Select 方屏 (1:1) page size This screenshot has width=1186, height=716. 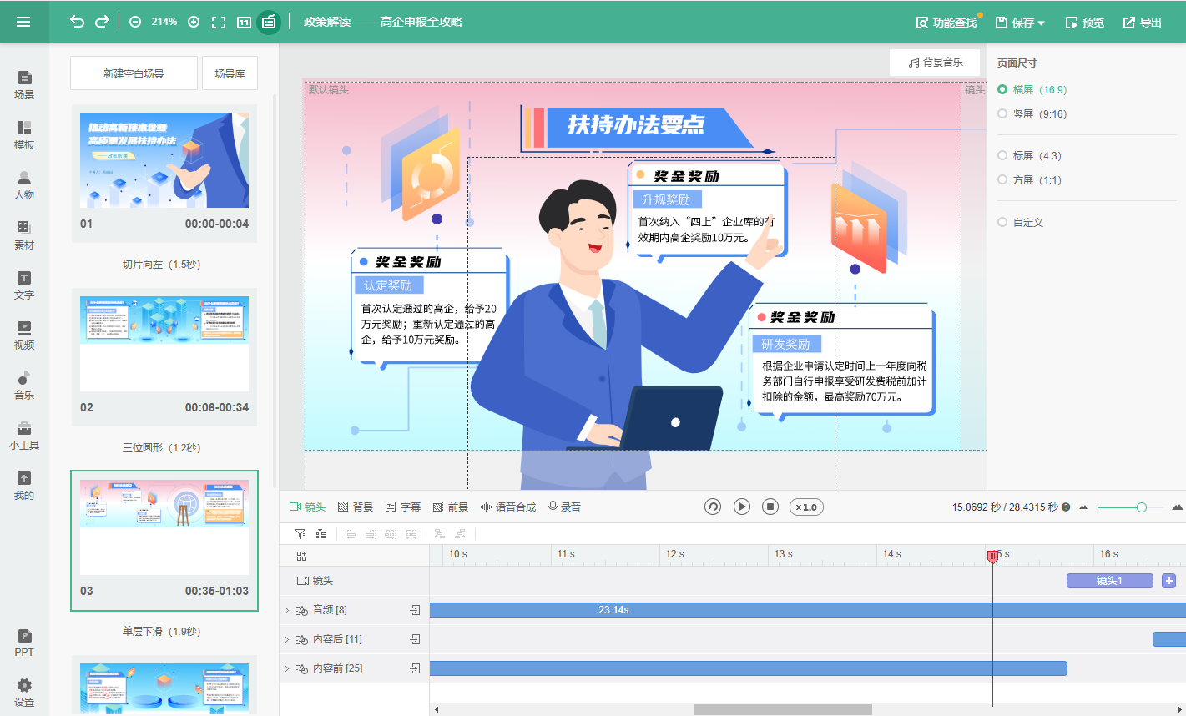[x=1029, y=179]
